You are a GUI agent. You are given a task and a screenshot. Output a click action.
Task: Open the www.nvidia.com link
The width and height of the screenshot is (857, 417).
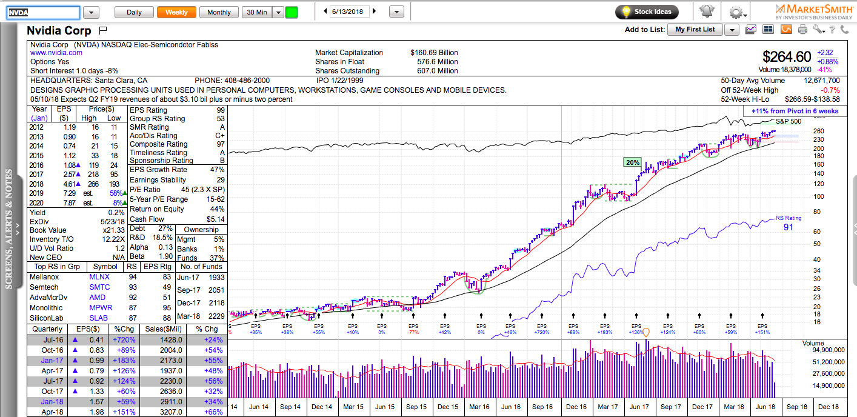pos(56,53)
